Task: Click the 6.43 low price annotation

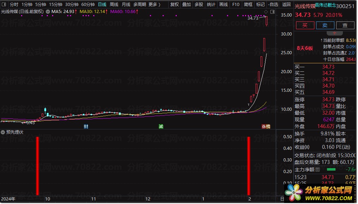Action: click(30, 123)
